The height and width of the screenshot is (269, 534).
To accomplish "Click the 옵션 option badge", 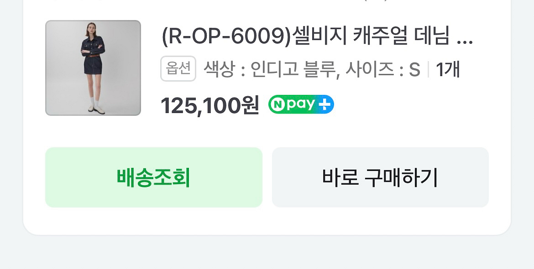I will click(178, 69).
